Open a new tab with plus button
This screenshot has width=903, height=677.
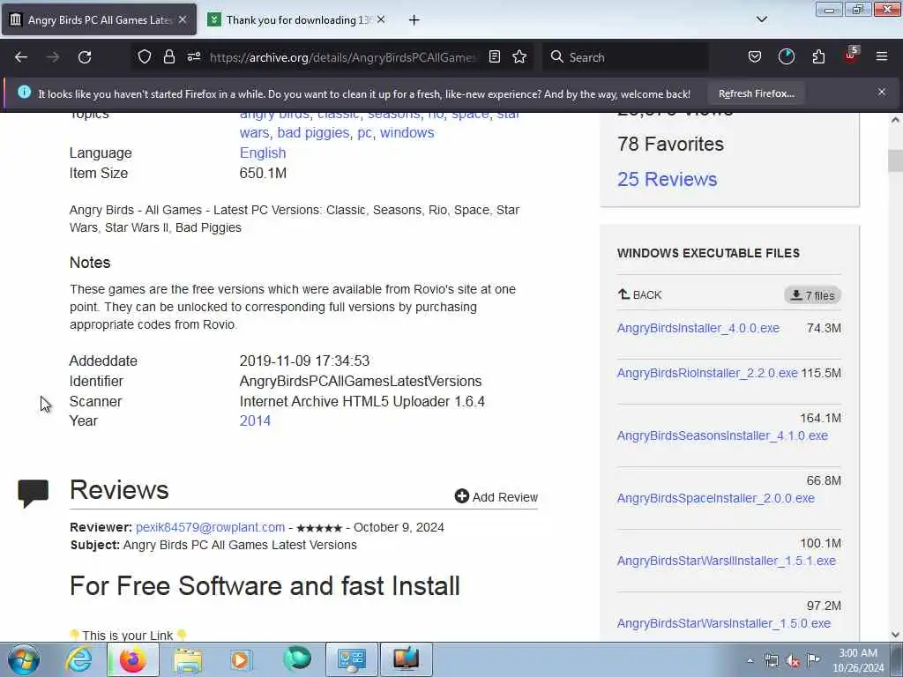pos(414,20)
